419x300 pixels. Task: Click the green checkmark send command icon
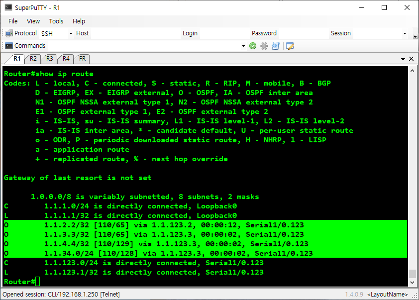[252, 46]
